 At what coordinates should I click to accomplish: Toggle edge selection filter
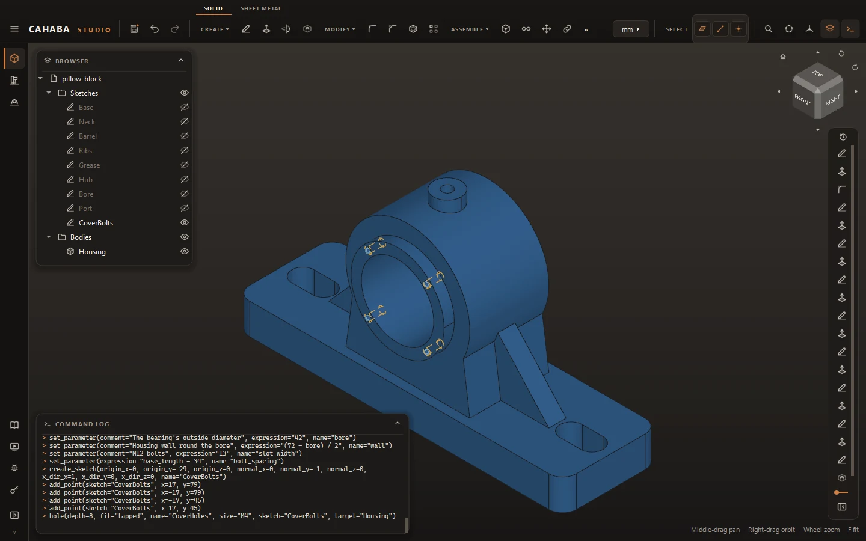(720, 29)
